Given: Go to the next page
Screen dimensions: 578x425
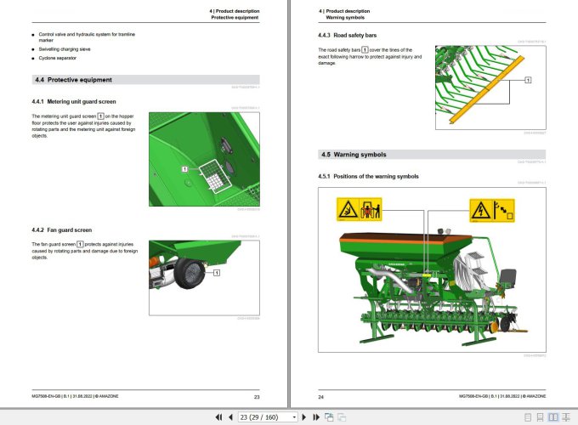Looking at the screenshot, I should coord(304,417).
